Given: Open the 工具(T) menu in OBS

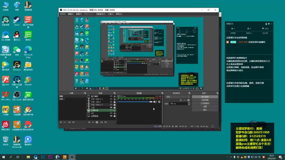Looking at the screenshot, I should [x=110, y=14].
